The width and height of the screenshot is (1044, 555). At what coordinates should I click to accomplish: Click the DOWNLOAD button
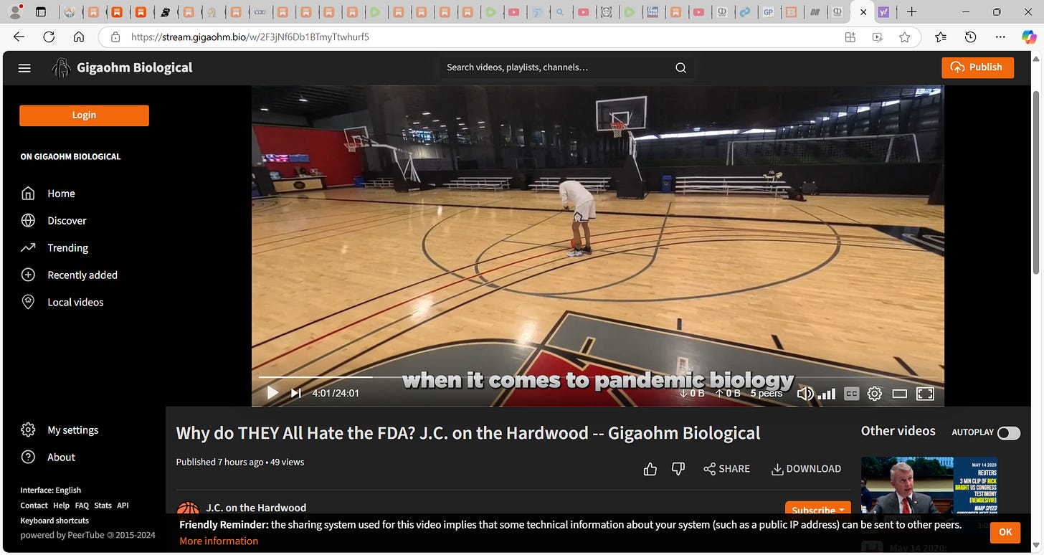806,469
